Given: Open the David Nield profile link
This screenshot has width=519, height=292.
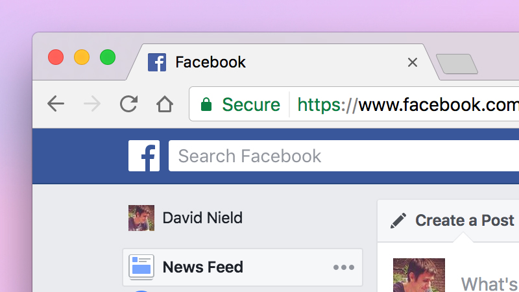Looking at the screenshot, I should point(202,218).
